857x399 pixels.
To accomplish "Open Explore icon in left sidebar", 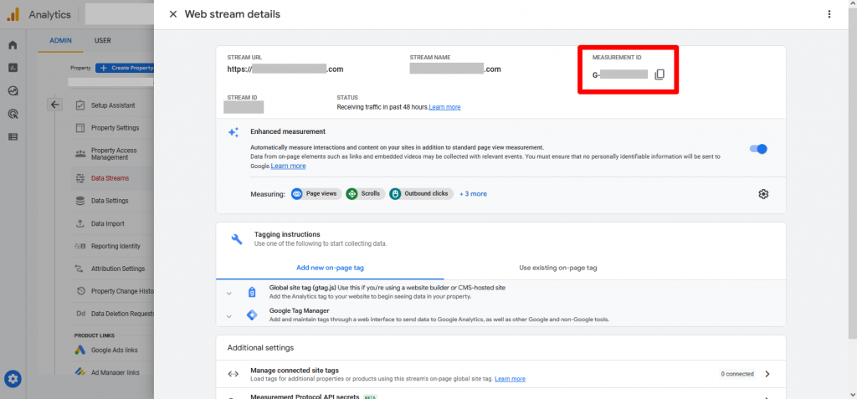I will tap(13, 91).
